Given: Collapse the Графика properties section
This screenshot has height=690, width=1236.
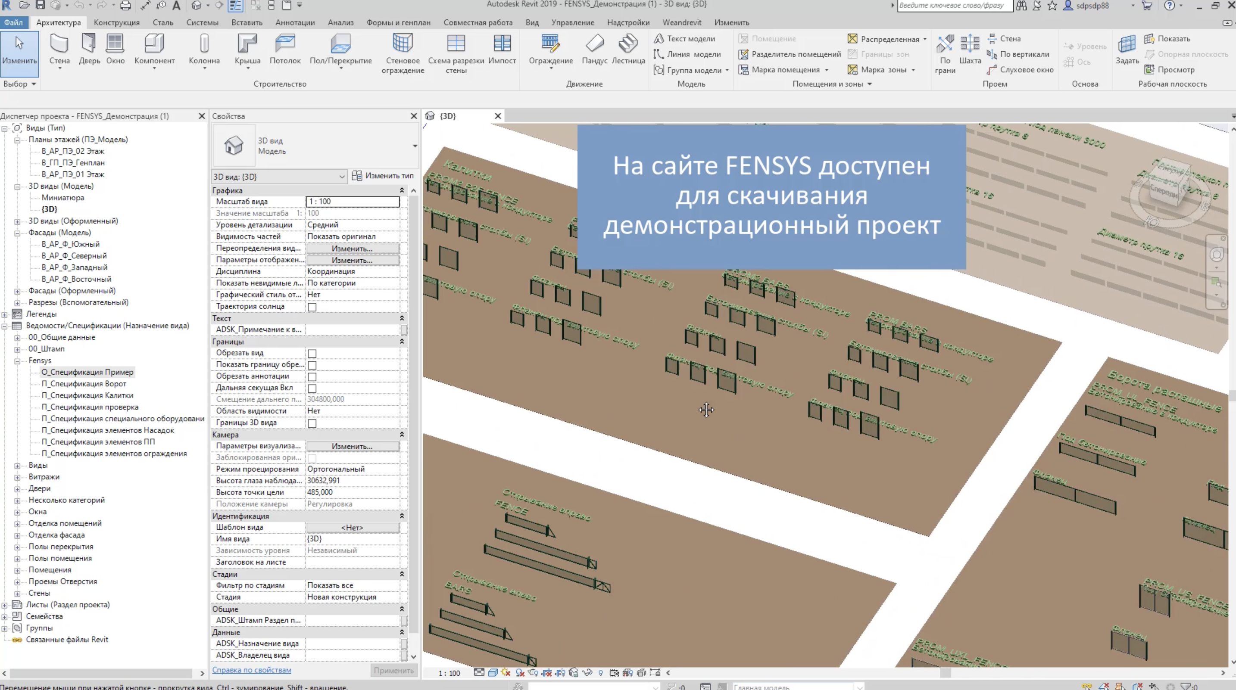Looking at the screenshot, I should pos(402,190).
